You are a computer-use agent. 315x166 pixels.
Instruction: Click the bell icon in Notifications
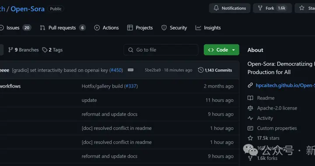[x=216, y=8]
